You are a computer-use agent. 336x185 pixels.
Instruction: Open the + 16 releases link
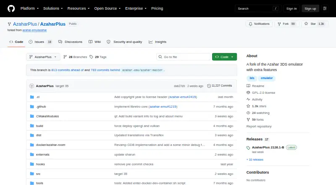255,160
